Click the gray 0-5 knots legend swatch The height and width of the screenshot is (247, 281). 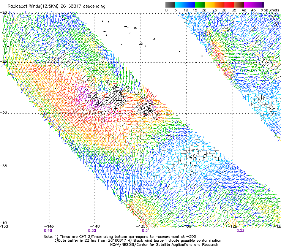(x=170, y=5)
